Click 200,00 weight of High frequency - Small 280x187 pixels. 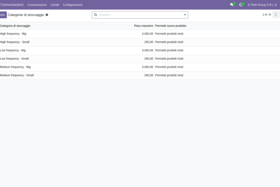[149, 42]
